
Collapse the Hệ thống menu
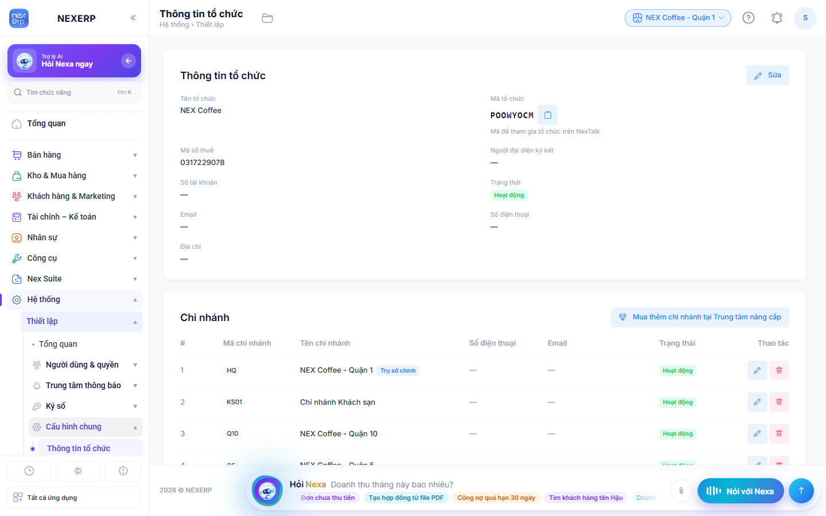pyautogui.click(x=73, y=299)
